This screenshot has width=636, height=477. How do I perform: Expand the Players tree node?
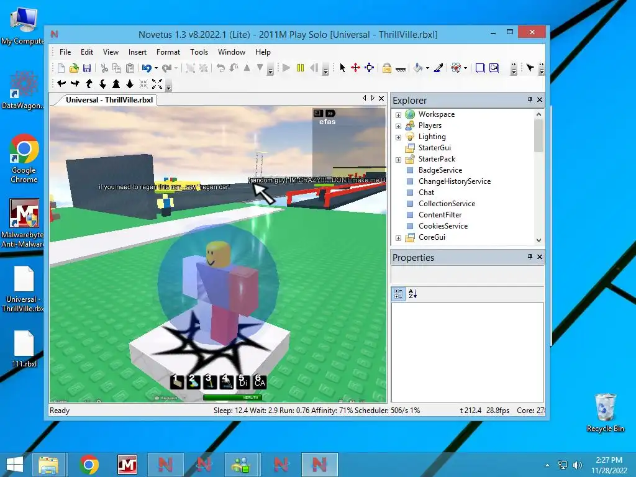coord(398,126)
